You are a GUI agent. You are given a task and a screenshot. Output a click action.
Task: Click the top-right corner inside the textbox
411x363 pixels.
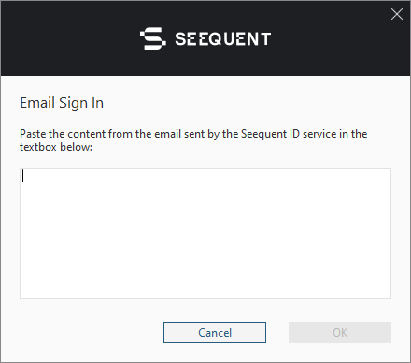pos(385,175)
